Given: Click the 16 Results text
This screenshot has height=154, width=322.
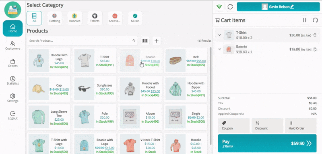Looking at the screenshot, I should click(x=204, y=41).
